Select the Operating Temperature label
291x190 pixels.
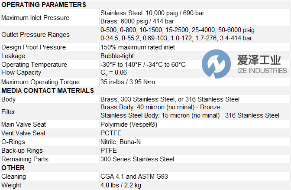pyautogui.click(x=34, y=65)
